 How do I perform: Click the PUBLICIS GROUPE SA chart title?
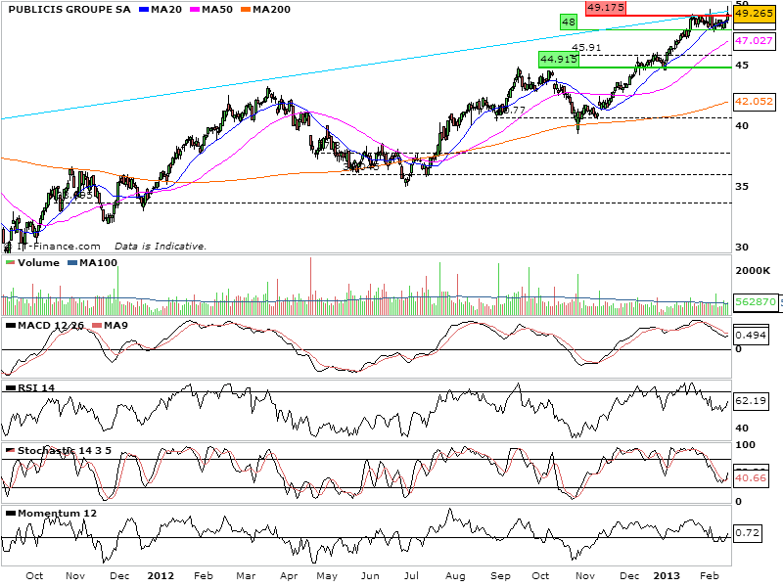click(x=69, y=10)
